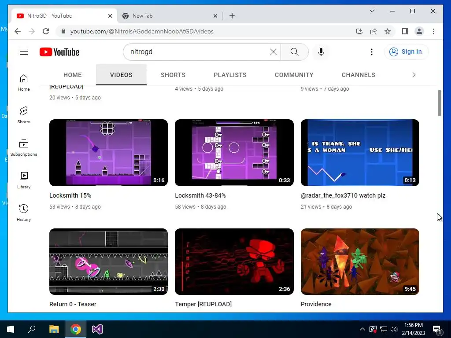Reload the page in Chrome
The width and height of the screenshot is (451, 338).
click(46, 31)
